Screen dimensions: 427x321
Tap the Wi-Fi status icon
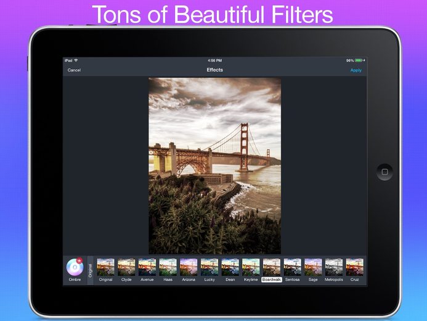coord(76,60)
